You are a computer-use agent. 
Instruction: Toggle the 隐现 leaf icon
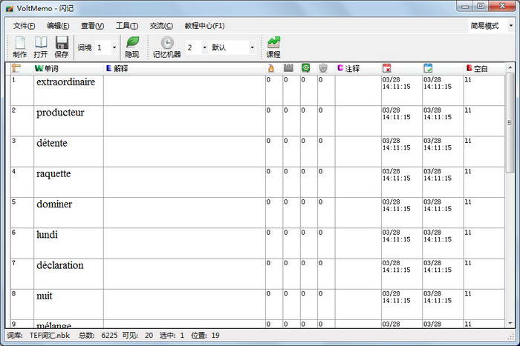[x=132, y=43]
